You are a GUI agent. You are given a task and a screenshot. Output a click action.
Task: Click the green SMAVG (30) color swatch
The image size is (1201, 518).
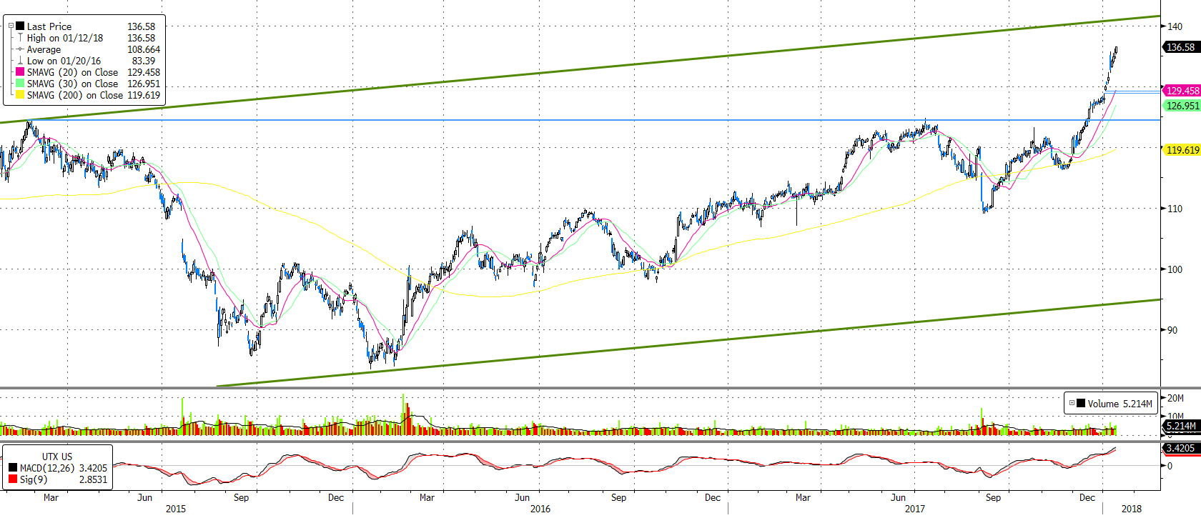[x=20, y=84]
